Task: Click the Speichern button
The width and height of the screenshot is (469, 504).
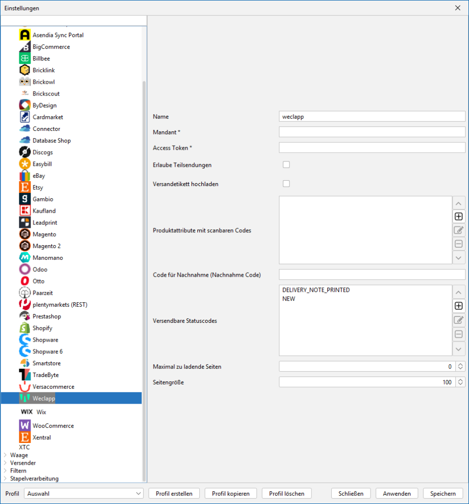Action: point(442,493)
